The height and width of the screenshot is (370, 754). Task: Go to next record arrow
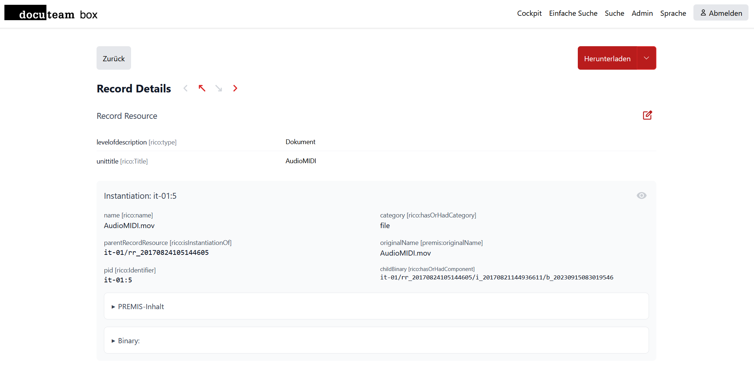point(235,88)
